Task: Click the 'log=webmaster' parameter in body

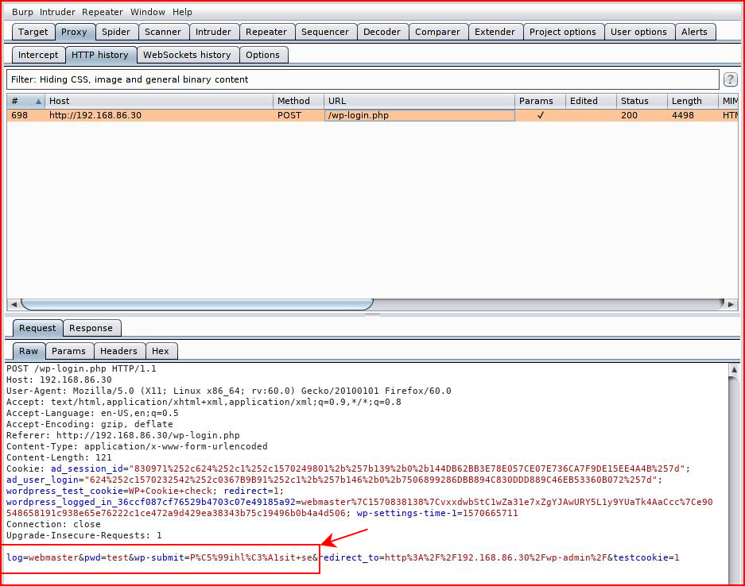Action: coord(43,557)
